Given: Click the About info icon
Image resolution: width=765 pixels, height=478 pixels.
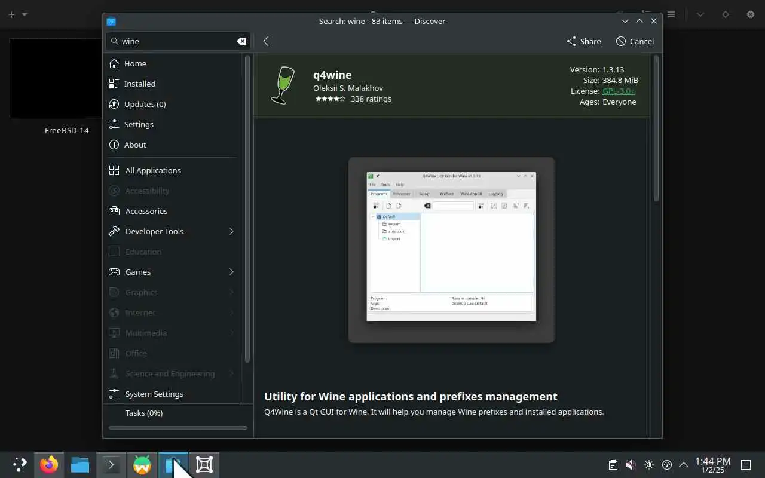Looking at the screenshot, I should [114, 145].
